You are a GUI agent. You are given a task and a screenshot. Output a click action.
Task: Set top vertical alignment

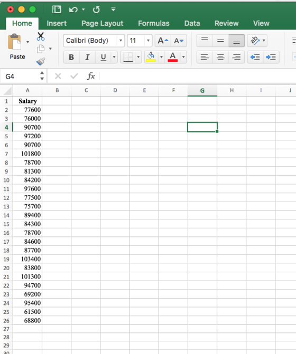click(x=205, y=41)
